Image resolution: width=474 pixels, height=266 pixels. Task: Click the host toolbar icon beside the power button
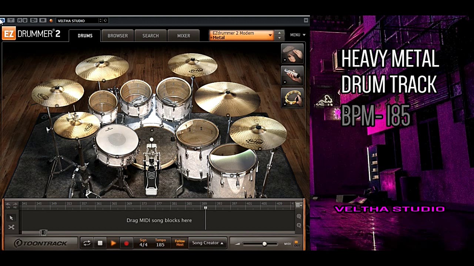pos(11,20)
